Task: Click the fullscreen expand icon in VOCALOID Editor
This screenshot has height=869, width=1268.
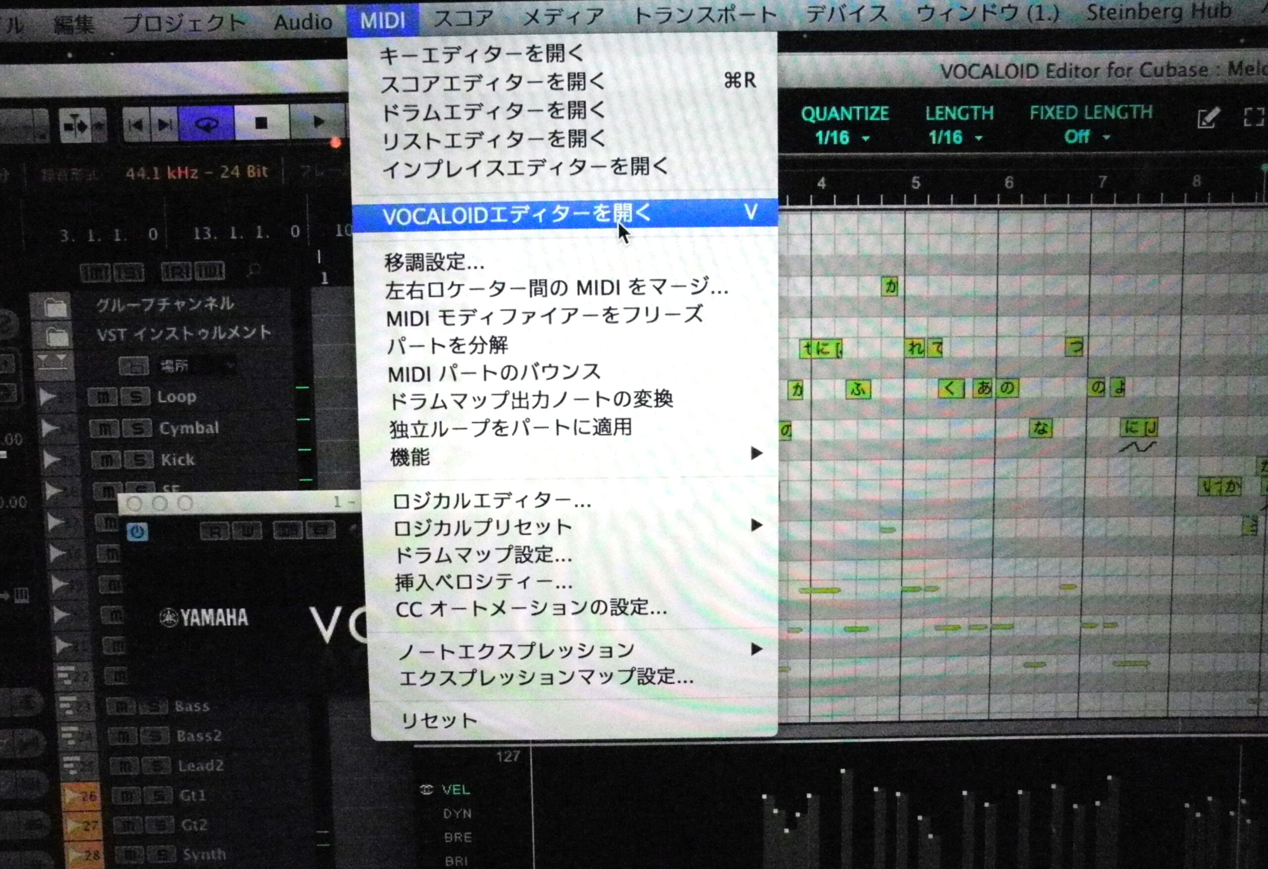Action: click(x=1254, y=117)
